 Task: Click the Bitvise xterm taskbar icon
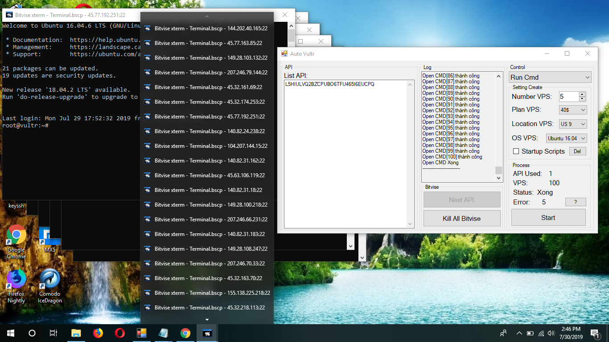(x=207, y=333)
